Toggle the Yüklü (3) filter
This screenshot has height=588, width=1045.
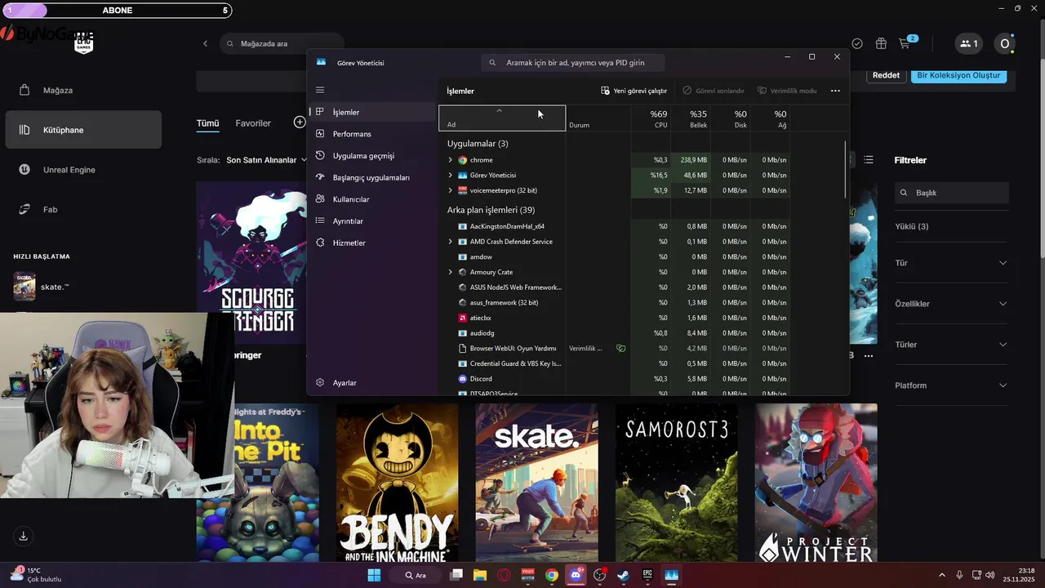click(x=912, y=226)
